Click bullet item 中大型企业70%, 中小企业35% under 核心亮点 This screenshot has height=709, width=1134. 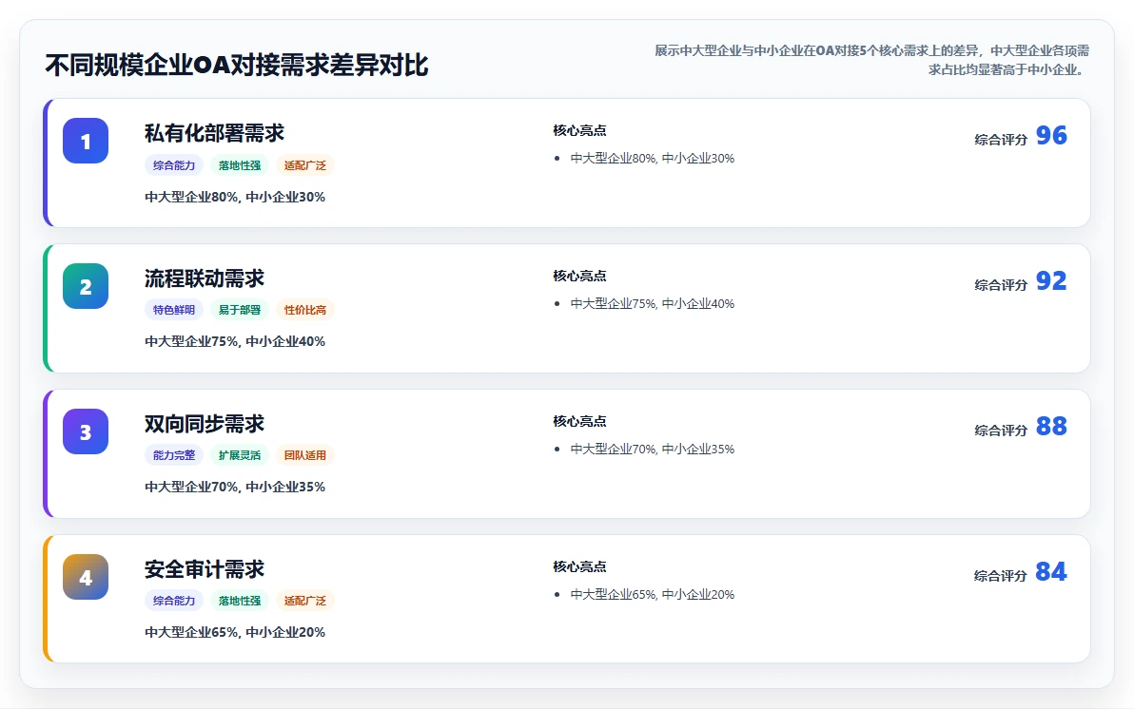[x=653, y=449]
